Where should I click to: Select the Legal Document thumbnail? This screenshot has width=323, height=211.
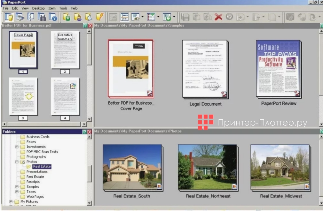(205, 69)
